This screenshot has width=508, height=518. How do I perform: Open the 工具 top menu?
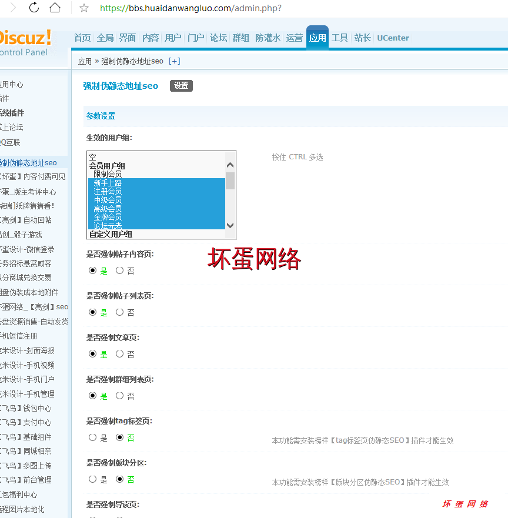click(x=340, y=38)
